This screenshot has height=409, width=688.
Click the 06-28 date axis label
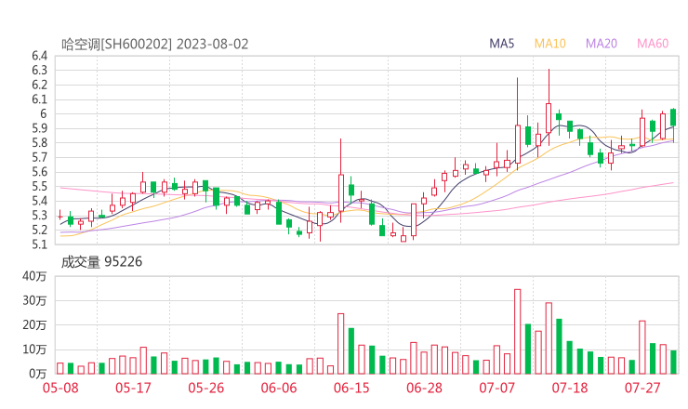[x=424, y=388]
